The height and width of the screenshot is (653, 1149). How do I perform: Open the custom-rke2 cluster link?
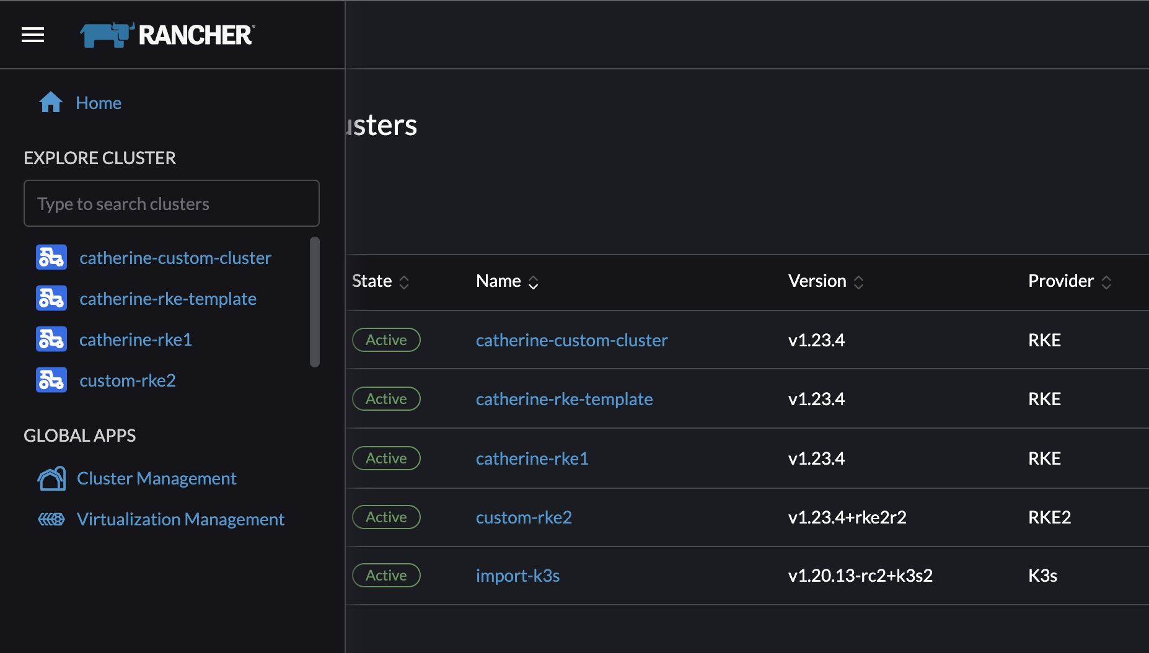pyautogui.click(x=524, y=517)
